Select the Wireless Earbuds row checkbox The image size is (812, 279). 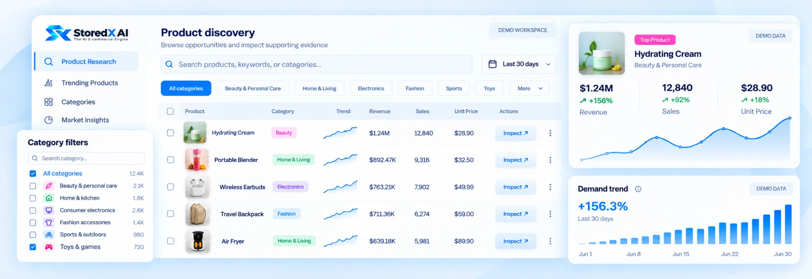170,187
